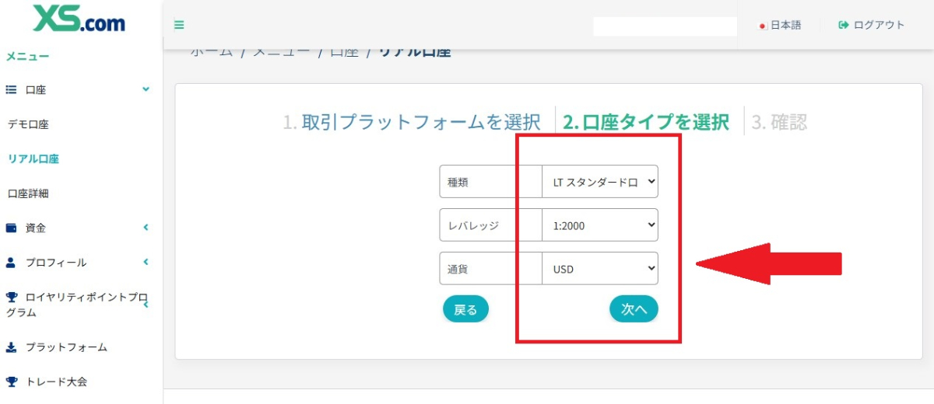Click the 口座 list icon in sidebar
The image size is (934, 404).
pos(11,89)
